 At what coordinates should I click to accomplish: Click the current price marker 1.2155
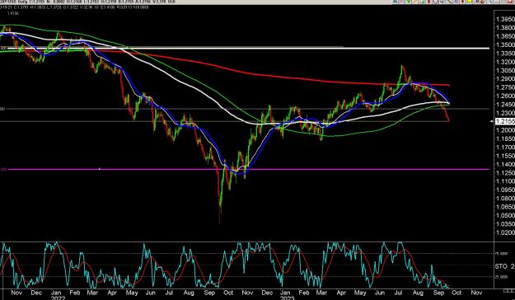point(505,122)
